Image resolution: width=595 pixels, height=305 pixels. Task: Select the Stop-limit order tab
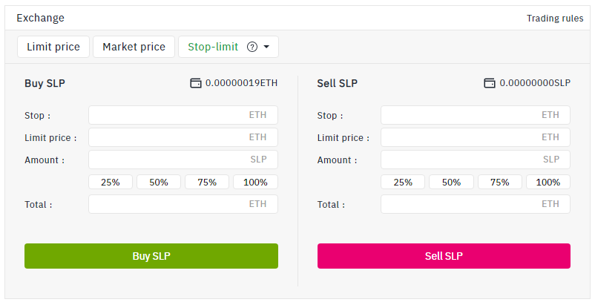(x=229, y=47)
